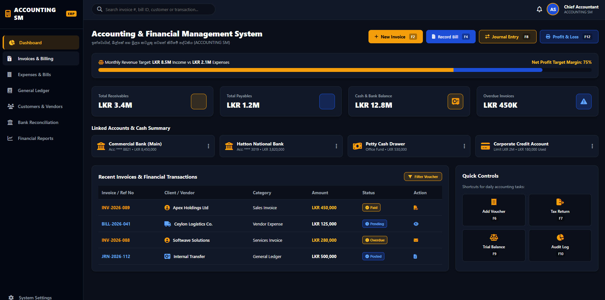The width and height of the screenshot is (605, 300).
Task: Click the Hatton National Bank building icon
Action: (x=229, y=146)
